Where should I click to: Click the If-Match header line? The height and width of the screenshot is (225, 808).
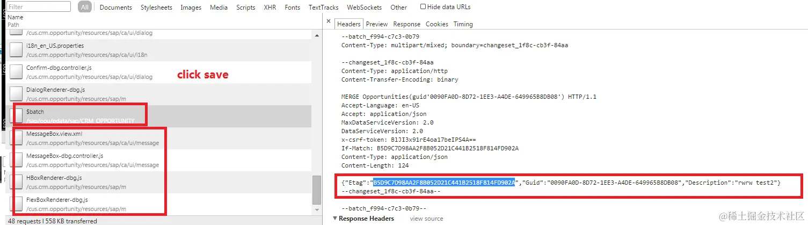pos(430,148)
